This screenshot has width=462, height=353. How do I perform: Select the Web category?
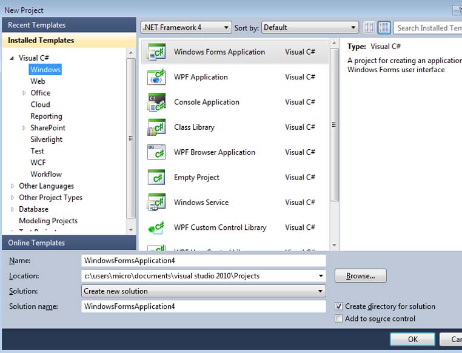38,81
